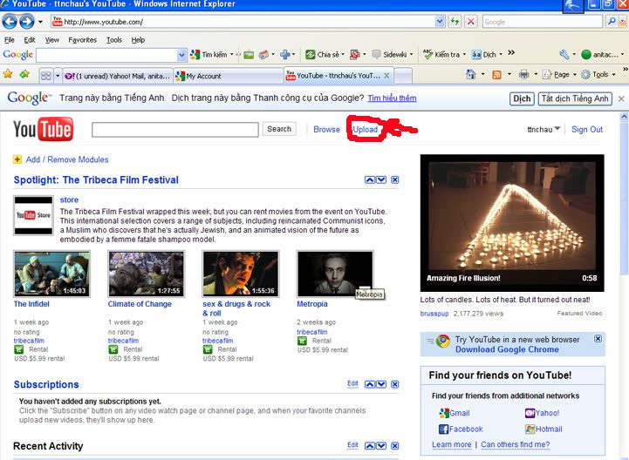Dismiss the Download Google Chrome promo
The width and height of the screenshot is (629, 460).
tap(598, 339)
